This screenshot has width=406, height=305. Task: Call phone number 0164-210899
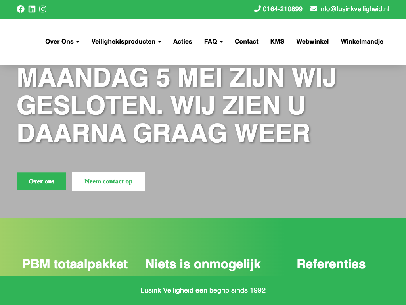[282, 9]
